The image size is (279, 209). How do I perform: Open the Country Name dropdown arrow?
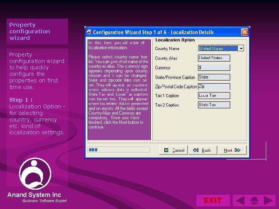click(241, 48)
